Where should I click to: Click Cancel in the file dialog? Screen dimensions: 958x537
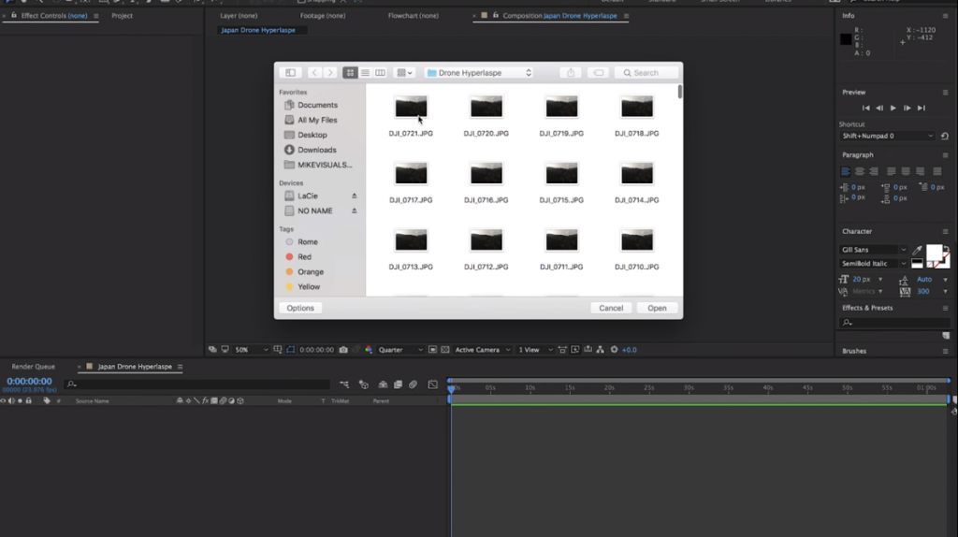click(x=611, y=308)
